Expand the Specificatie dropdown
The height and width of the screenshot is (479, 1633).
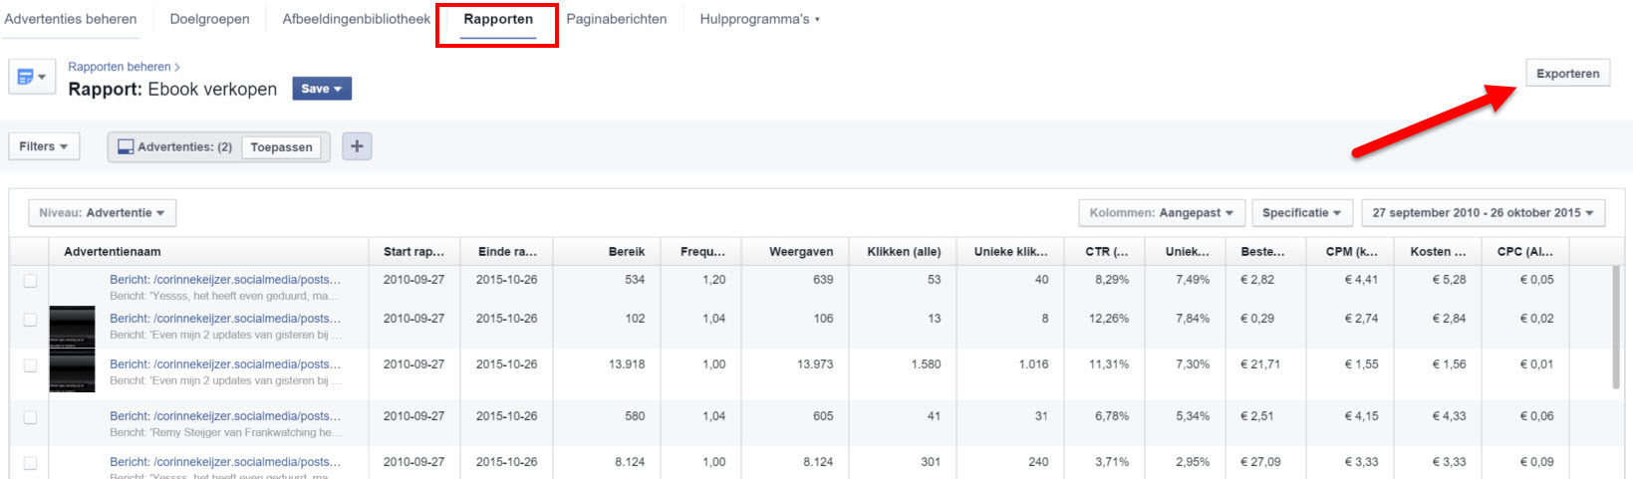click(1302, 213)
